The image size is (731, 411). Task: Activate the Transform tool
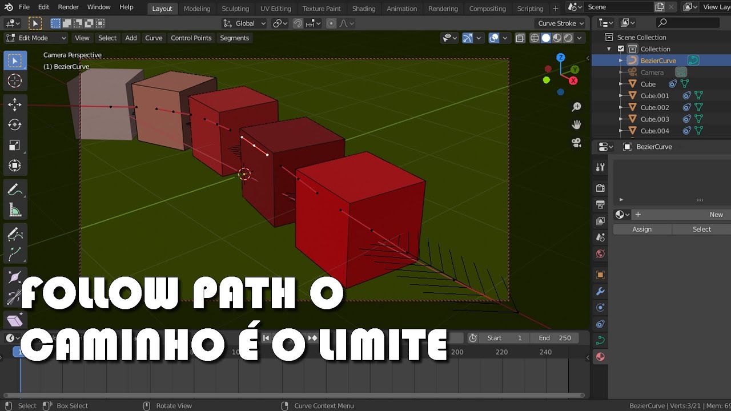point(15,166)
